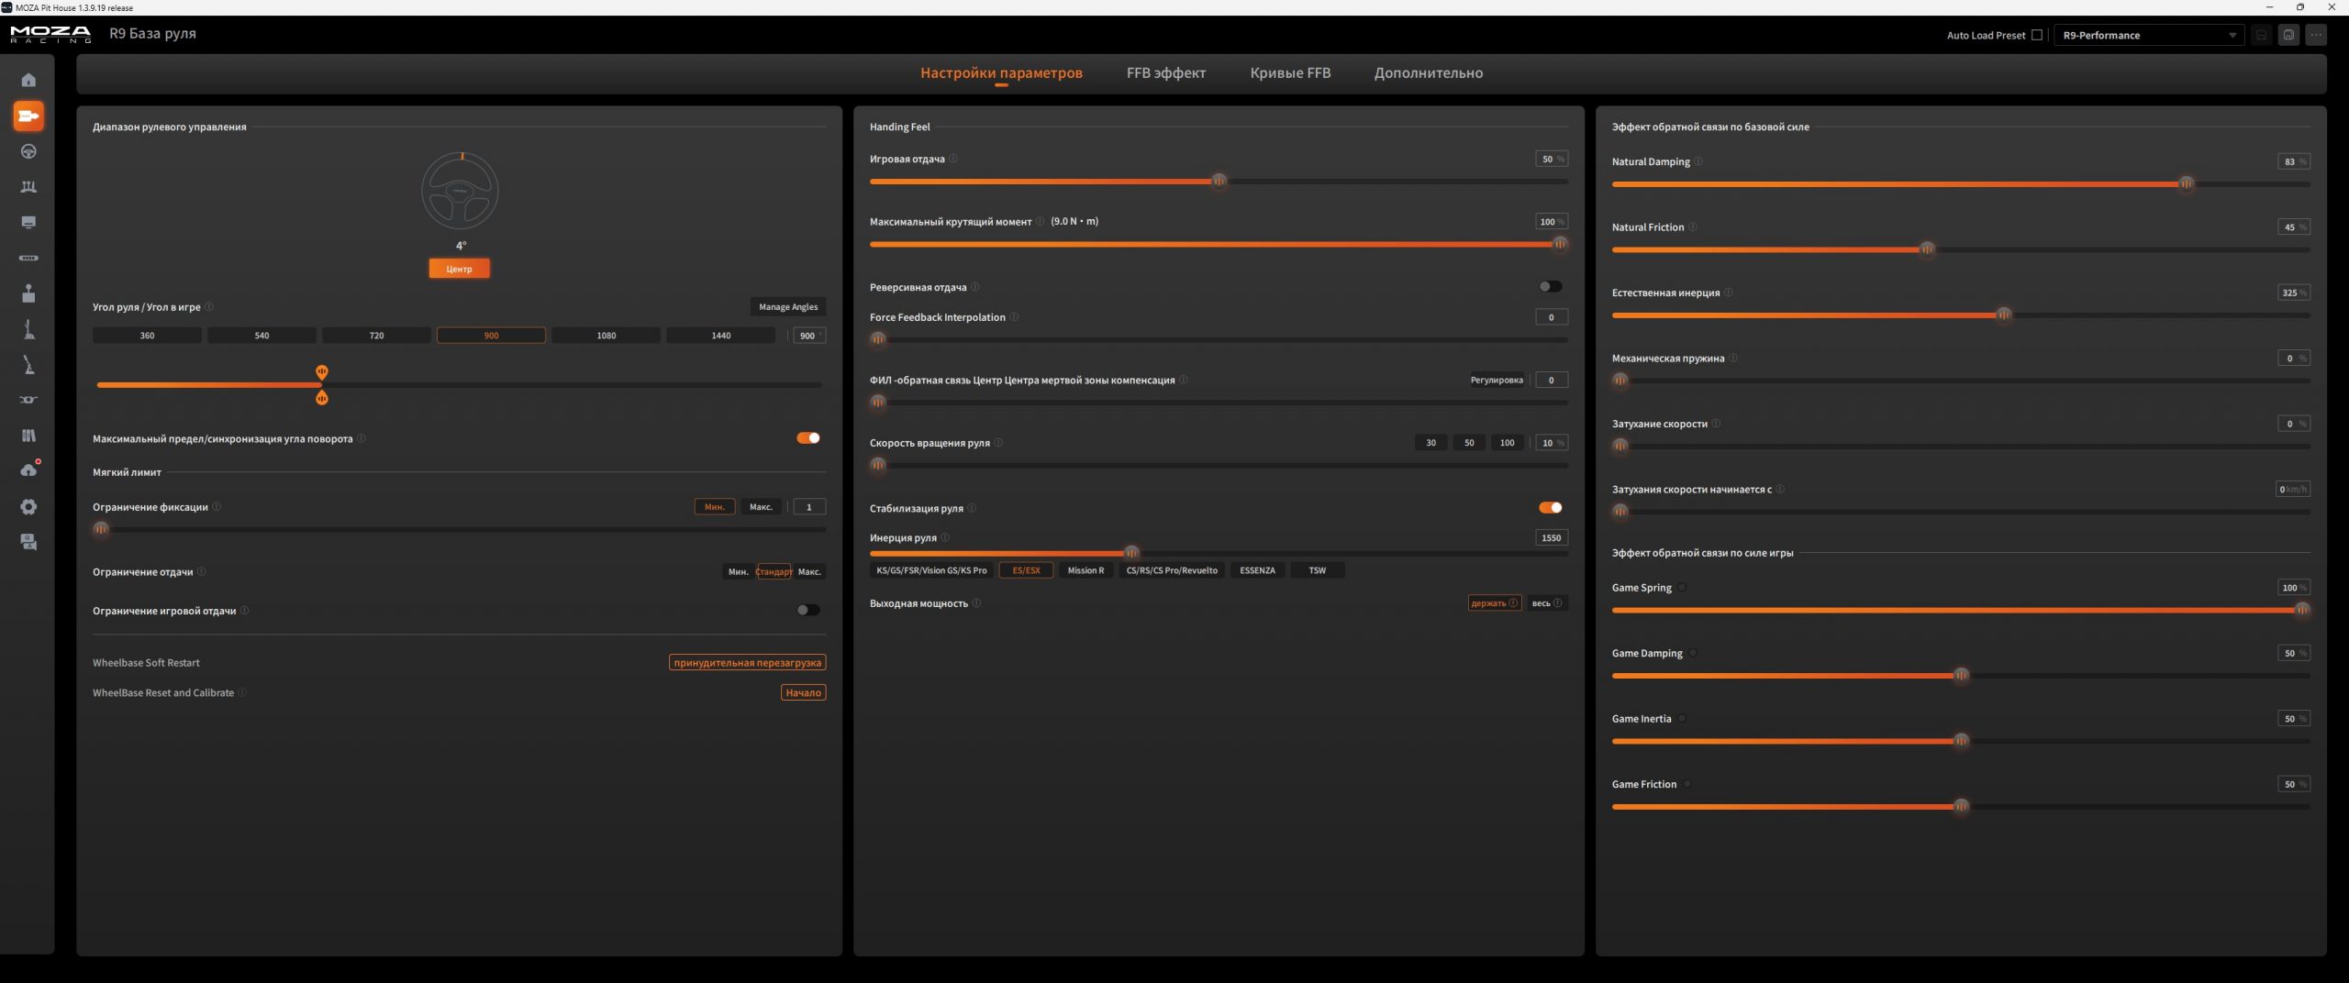Viewport: 2349px width, 983px height.
Task: Click the Игровая отдача slider handle
Action: (1219, 182)
